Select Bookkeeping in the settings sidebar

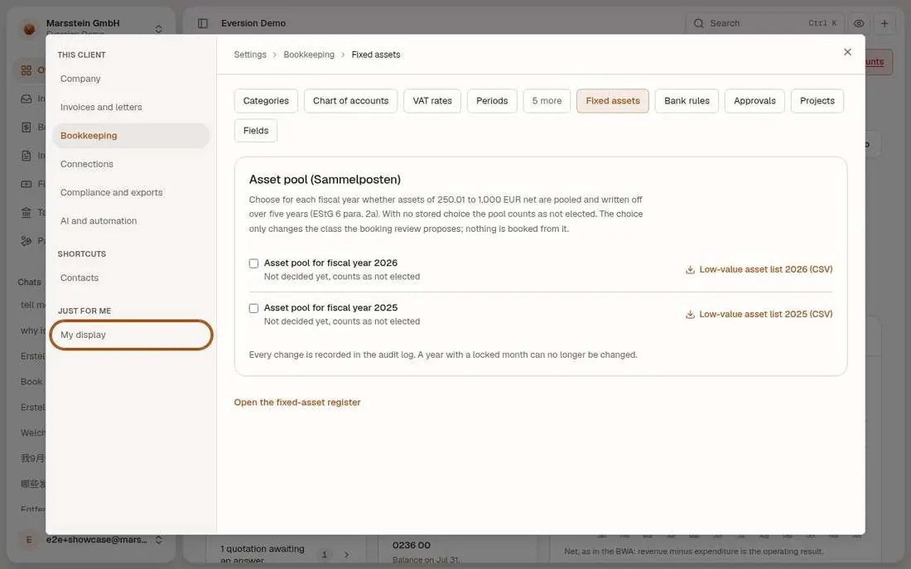click(x=131, y=136)
